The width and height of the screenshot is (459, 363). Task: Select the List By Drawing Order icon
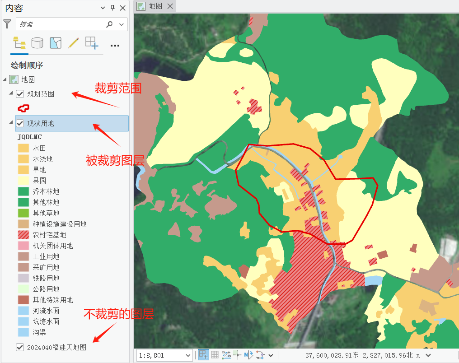(x=19, y=43)
